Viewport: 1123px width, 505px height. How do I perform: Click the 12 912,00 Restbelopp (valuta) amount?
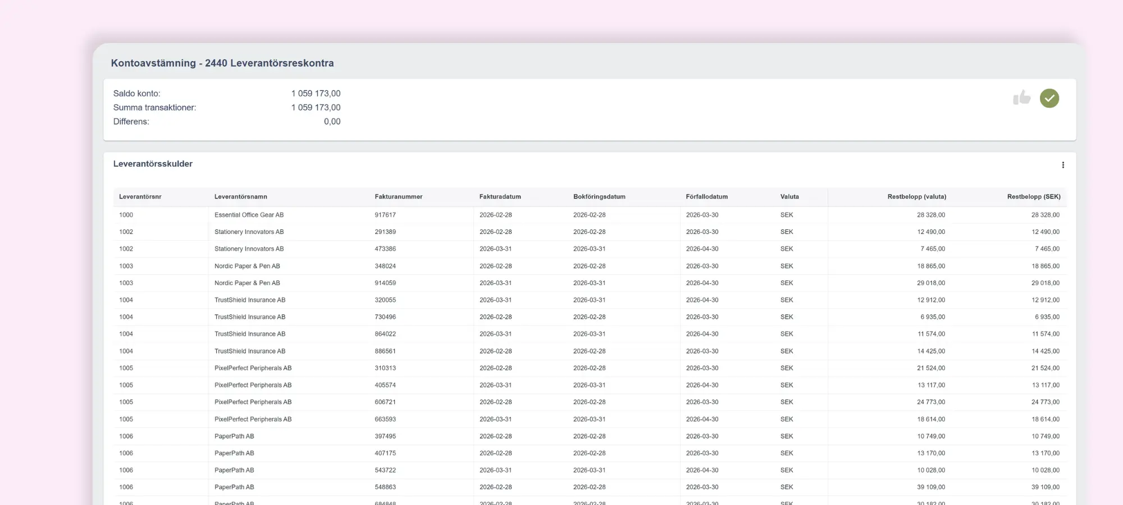(931, 300)
